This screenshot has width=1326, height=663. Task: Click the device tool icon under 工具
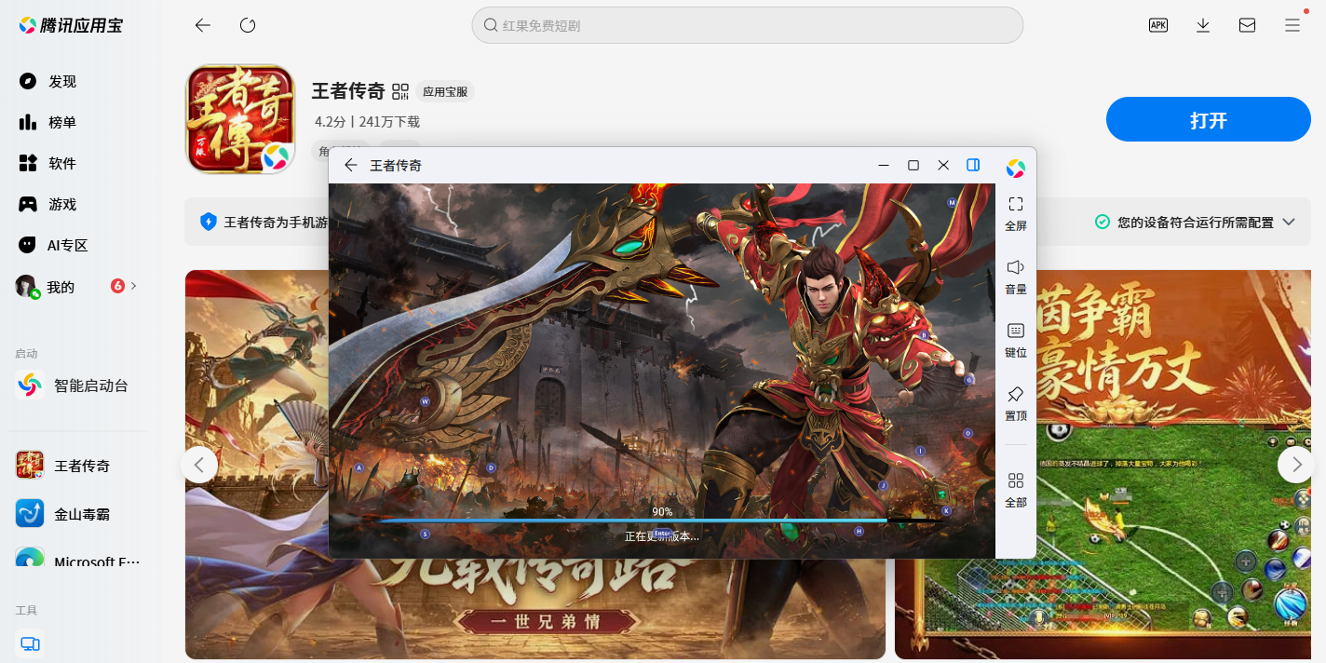point(30,643)
